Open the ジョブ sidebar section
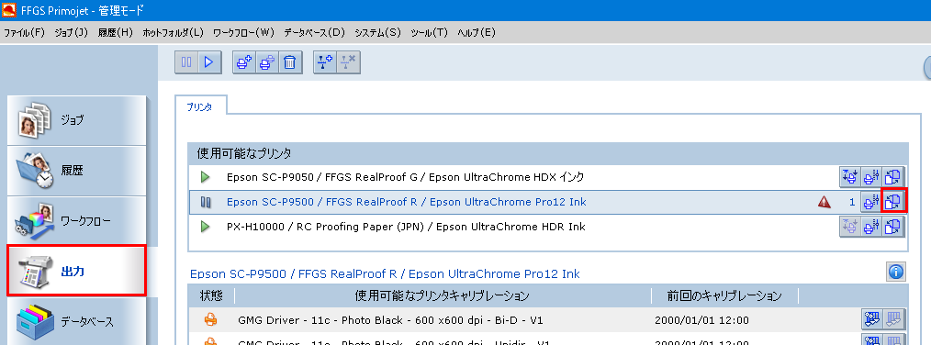The image size is (931, 345). tap(76, 120)
